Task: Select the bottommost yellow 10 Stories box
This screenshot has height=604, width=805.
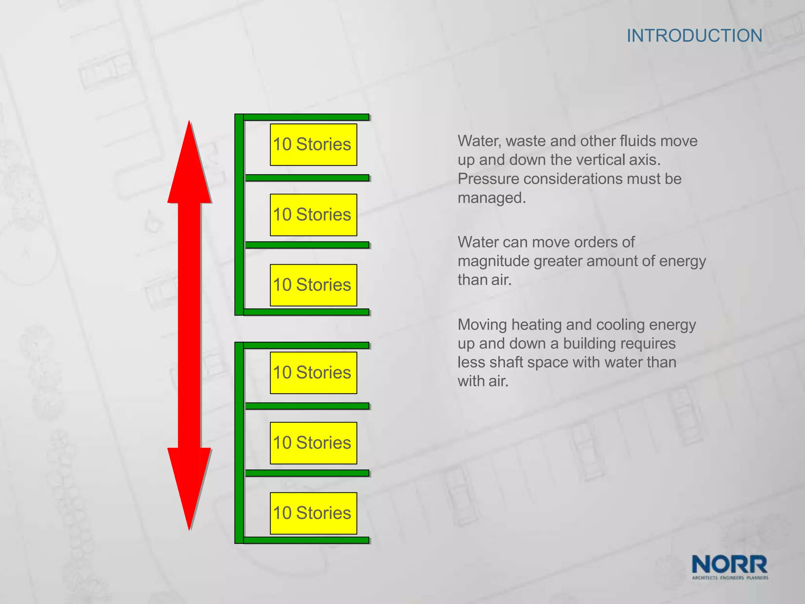Action: (x=313, y=513)
